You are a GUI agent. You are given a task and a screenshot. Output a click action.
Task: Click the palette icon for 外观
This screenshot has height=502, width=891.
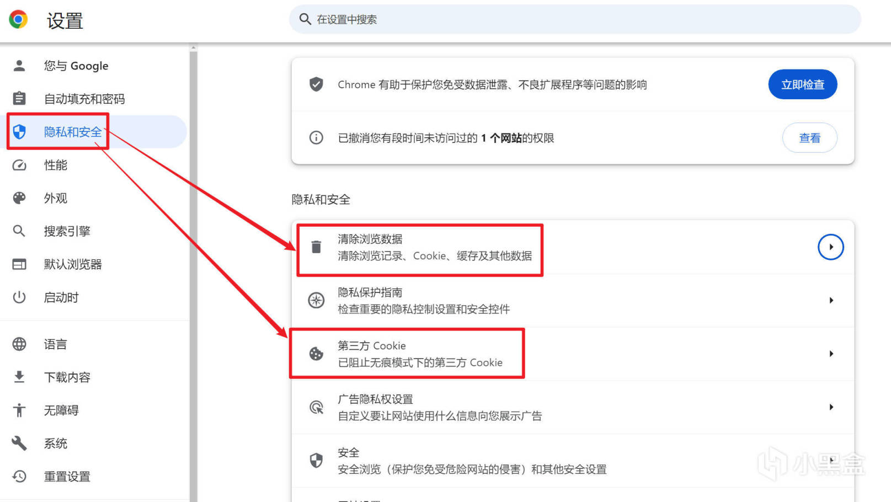point(19,198)
